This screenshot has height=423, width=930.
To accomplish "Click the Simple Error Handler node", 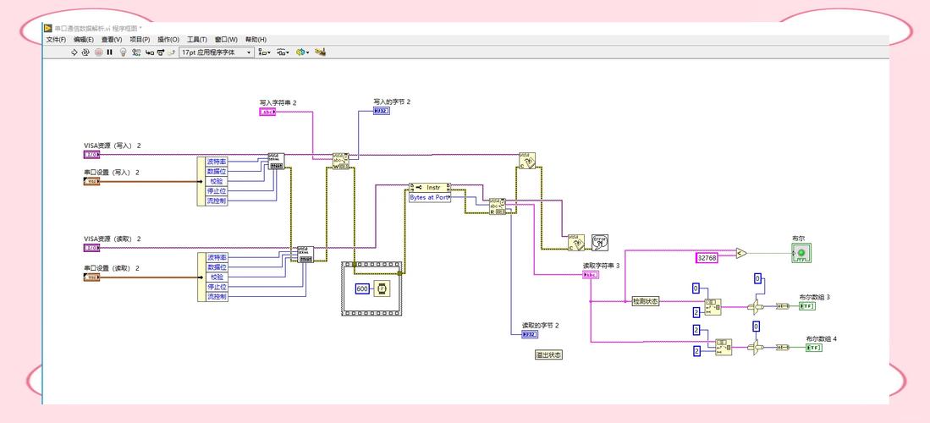I will [600, 242].
